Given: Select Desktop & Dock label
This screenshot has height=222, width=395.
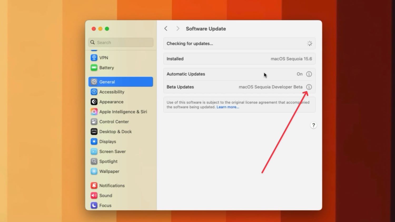Looking at the screenshot, I should [x=116, y=132].
